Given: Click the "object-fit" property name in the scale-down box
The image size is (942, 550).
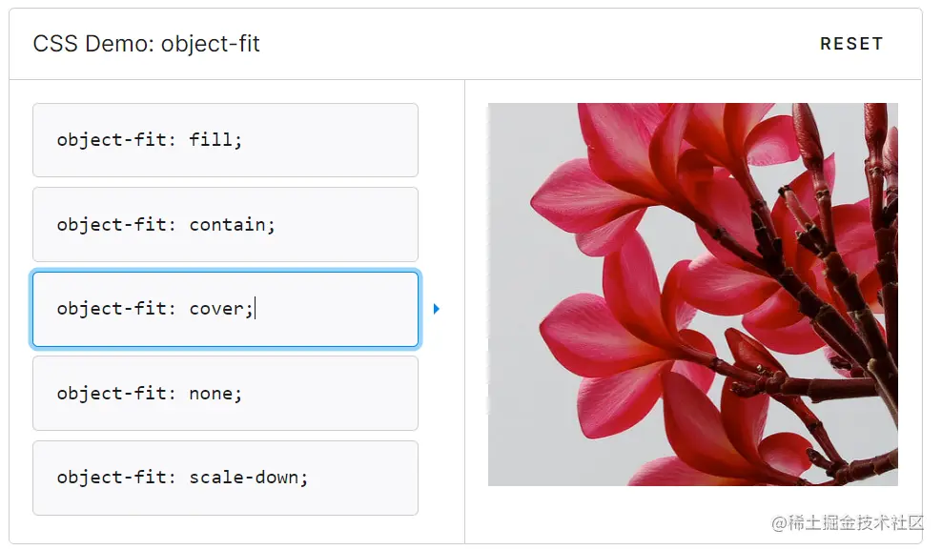Looking at the screenshot, I should [111, 478].
